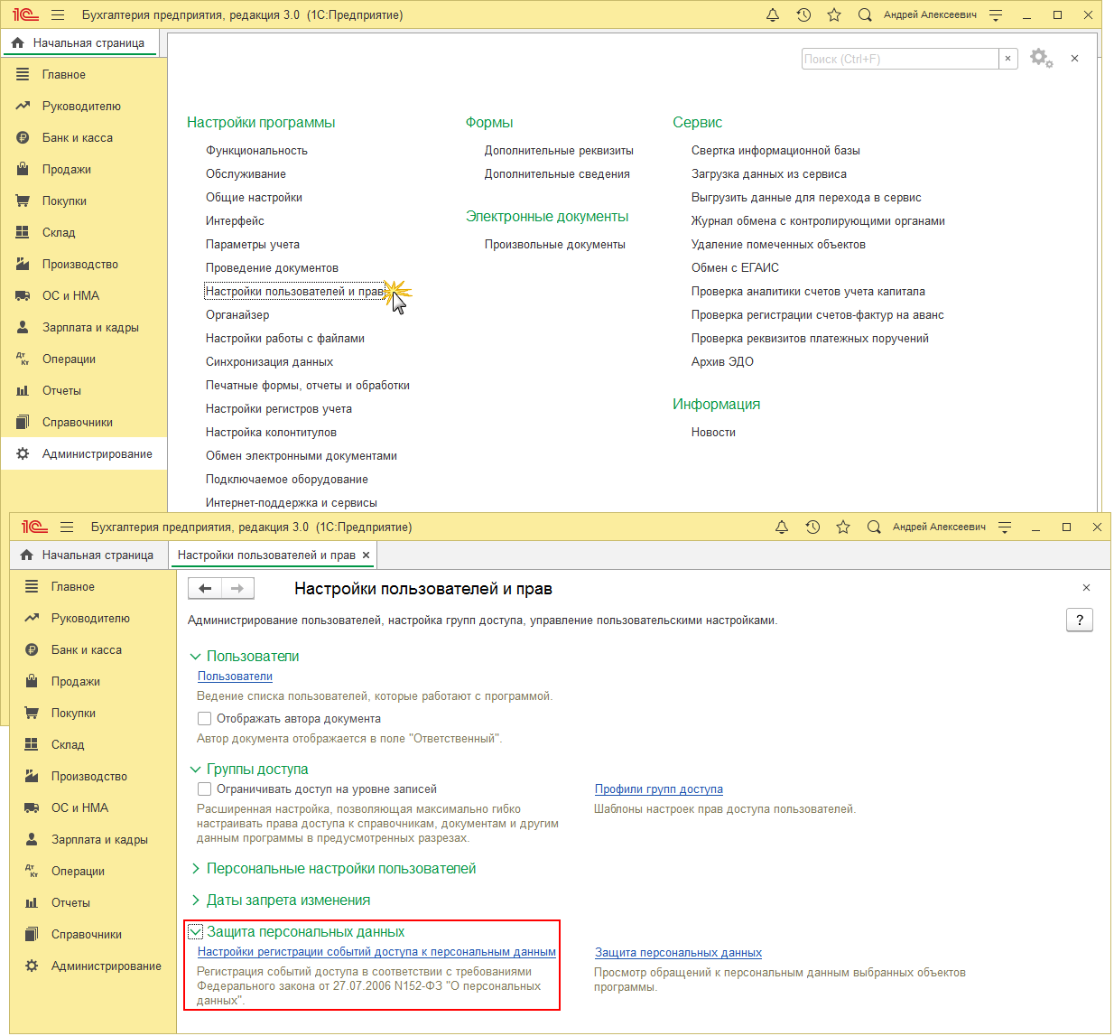Open history icon in bottom window
Viewport: 1114px width, 1036px height.
812,527
